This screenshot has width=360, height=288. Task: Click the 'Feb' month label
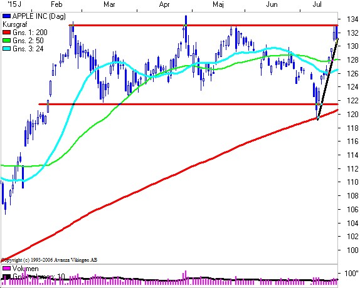pyautogui.click(x=56, y=4)
